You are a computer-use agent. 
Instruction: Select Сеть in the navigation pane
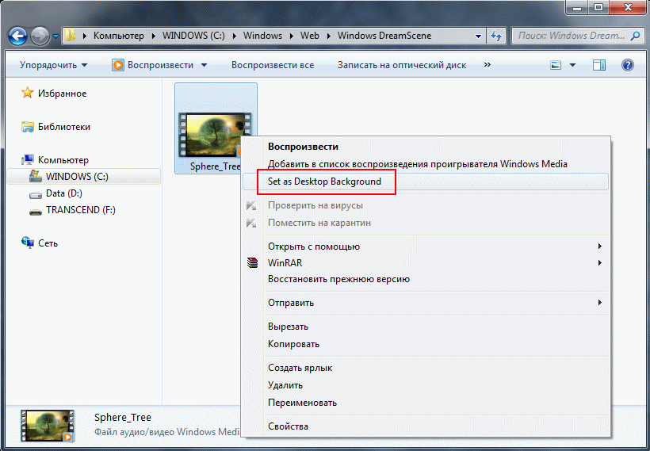pos(48,243)
